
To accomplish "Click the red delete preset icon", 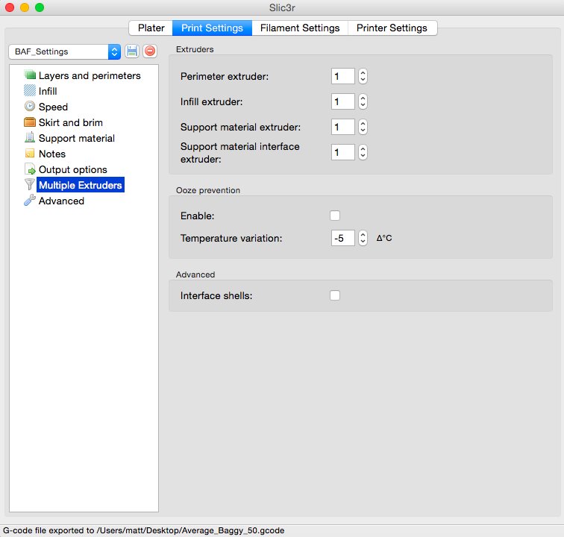I will click(x=150, y=51).
